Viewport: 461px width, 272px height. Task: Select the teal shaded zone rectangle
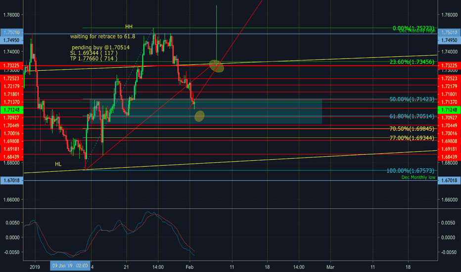pos(206,111)
